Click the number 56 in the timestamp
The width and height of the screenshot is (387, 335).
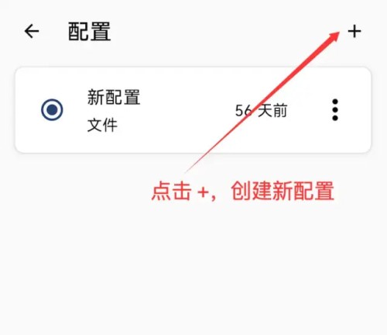coord(243,111)
